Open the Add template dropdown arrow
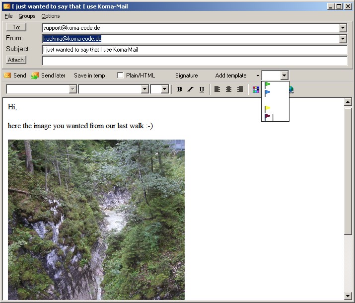The width and height of the screenshot is (355, 303). [258, 76]
